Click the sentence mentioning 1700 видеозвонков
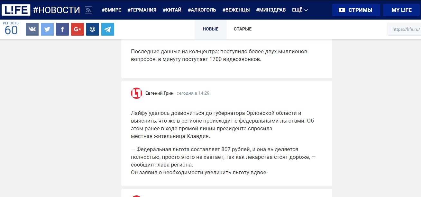The image size is (421, 197). coord(219,56)
